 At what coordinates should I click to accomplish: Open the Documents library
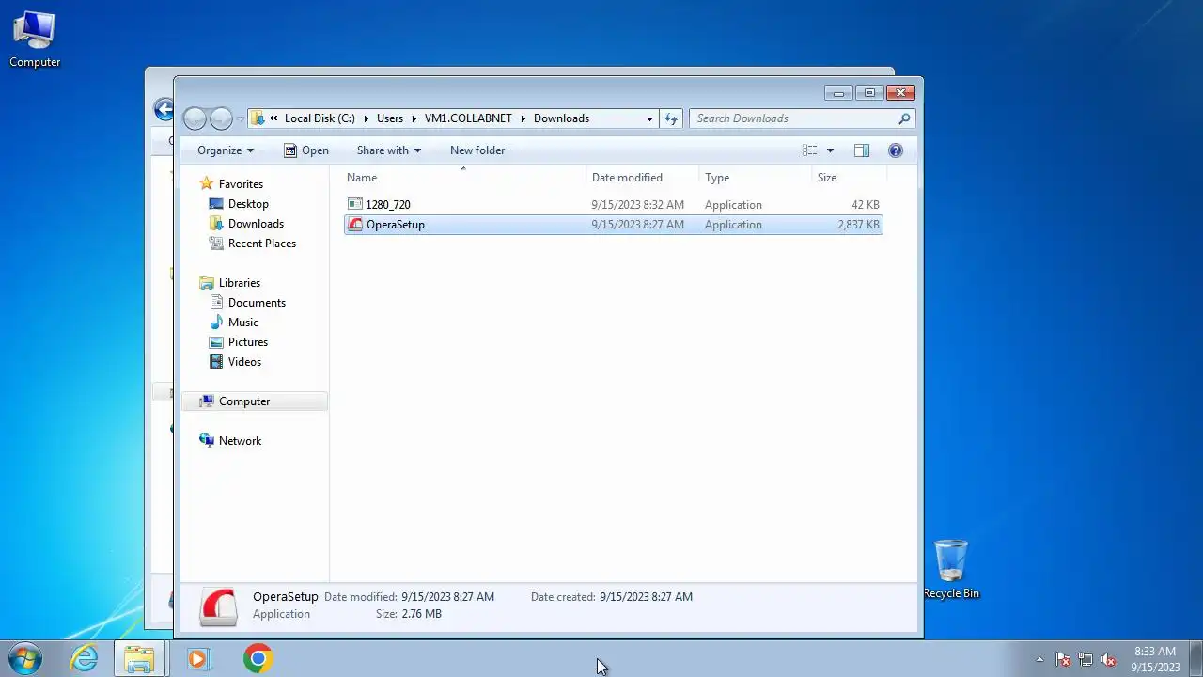point(257,303)
